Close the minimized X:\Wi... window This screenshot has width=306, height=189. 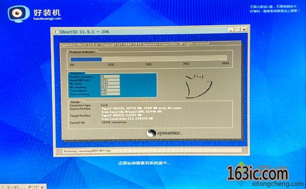point(42,187)
